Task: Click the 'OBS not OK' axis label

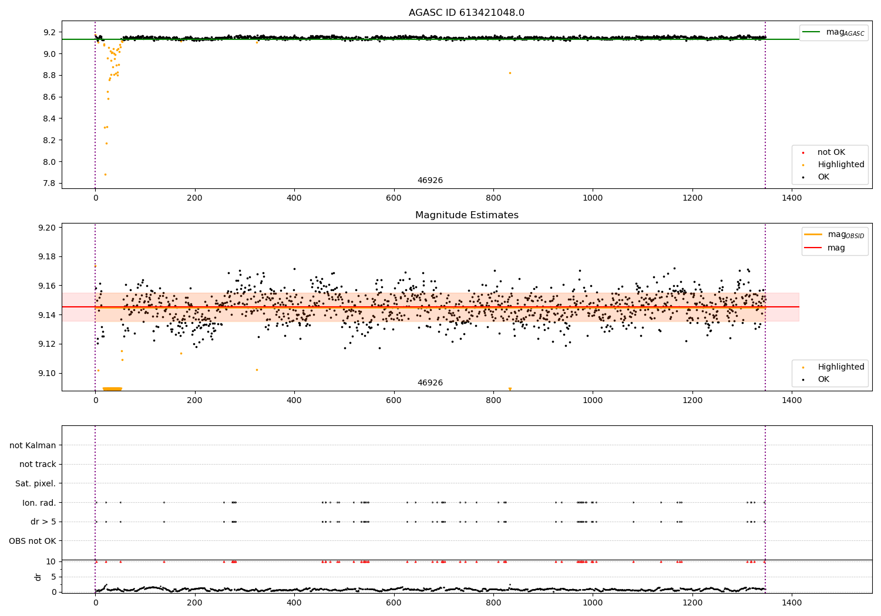Action: tap(32, 541)
